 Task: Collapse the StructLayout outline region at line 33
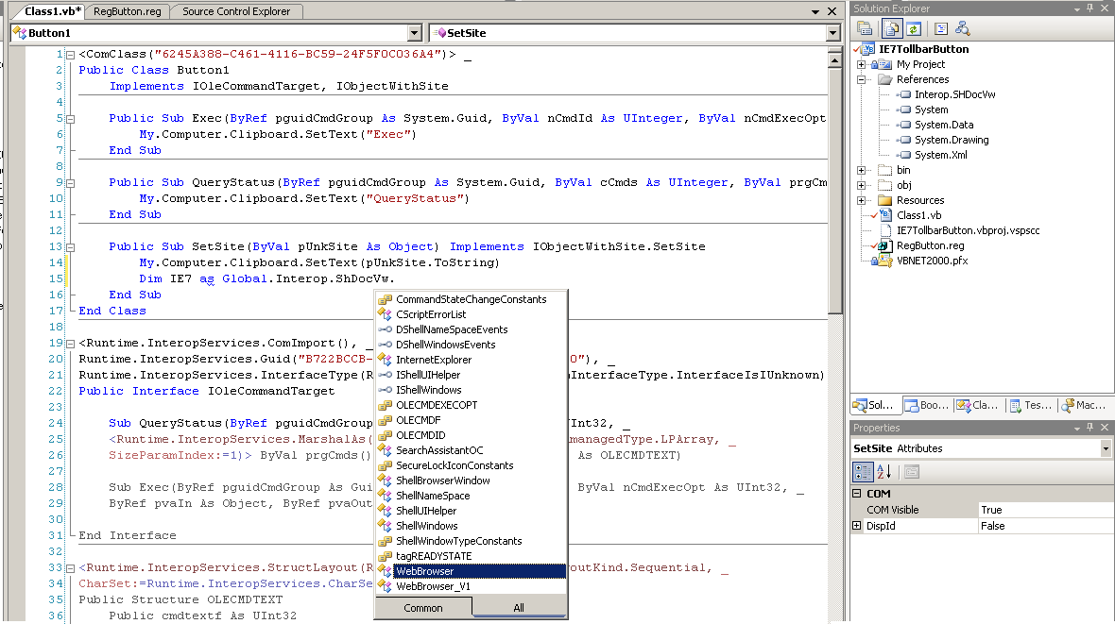(x=71, y=568)
